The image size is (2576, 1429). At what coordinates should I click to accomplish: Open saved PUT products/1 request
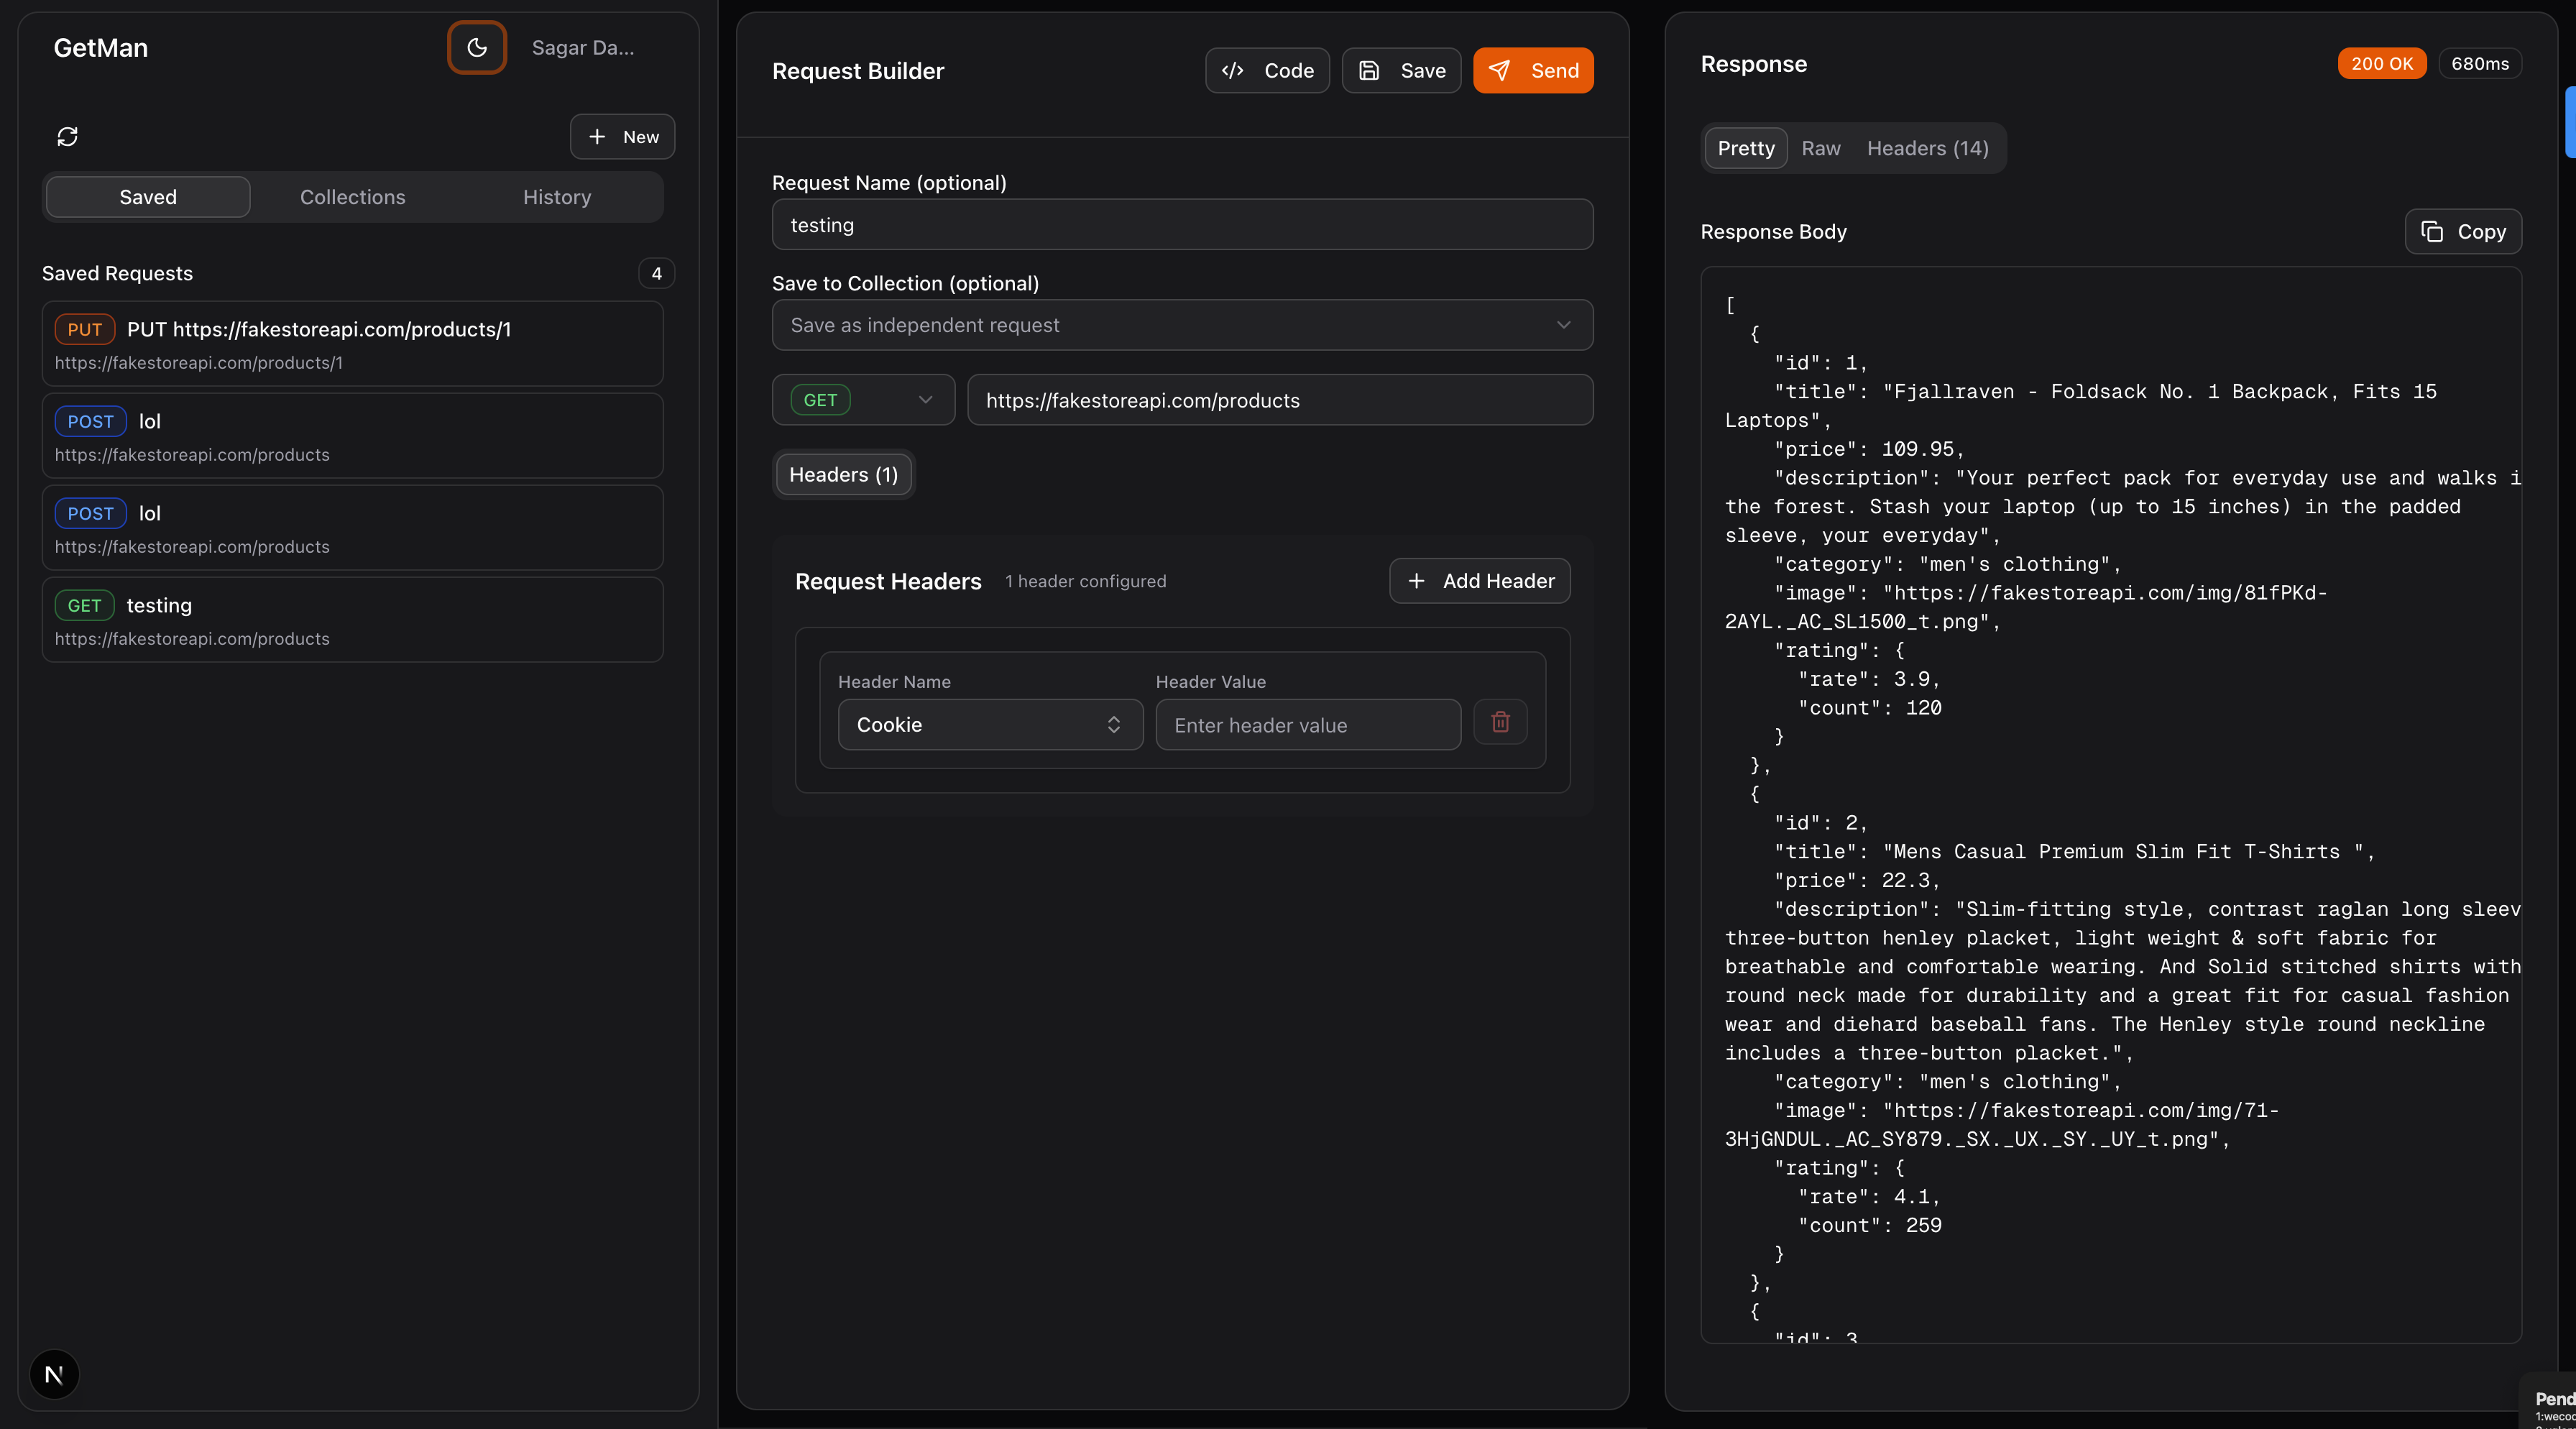pyautogui.click(x=353, y=344)
